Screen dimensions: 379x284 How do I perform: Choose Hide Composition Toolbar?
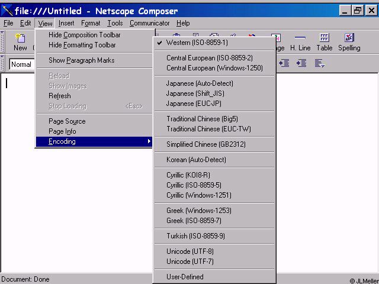tap(94, 35)
